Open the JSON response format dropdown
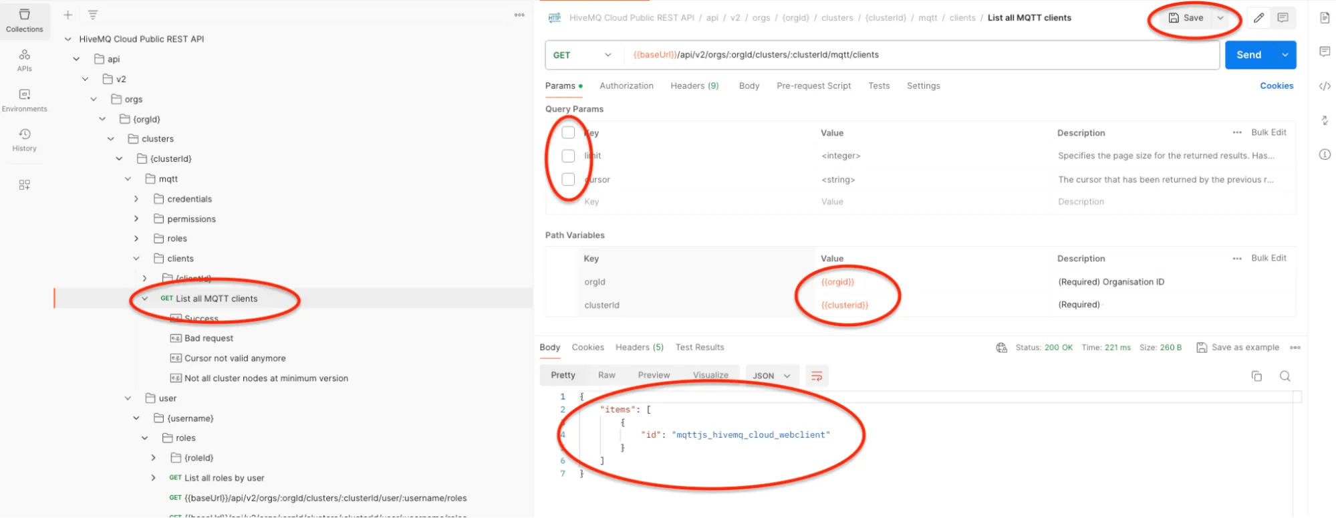 pyautogui.click(x=771, y=376)
